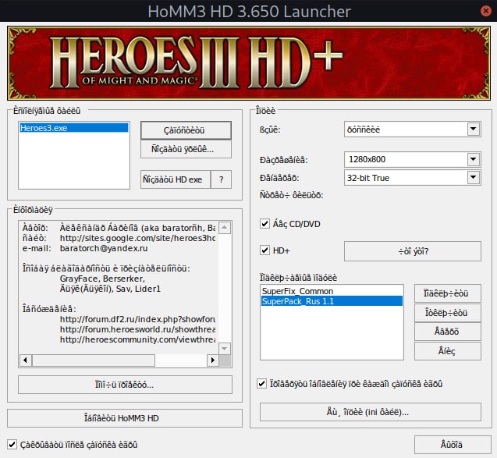This screenshot has width=497, height=458.
Task: Click the third button right of plugin list
Action: [x=448, y=332]
